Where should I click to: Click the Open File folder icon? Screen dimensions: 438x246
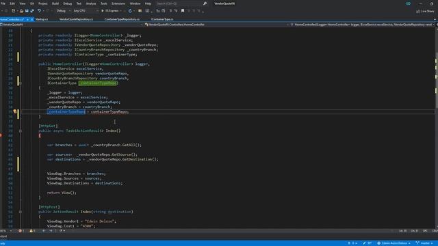21,11
